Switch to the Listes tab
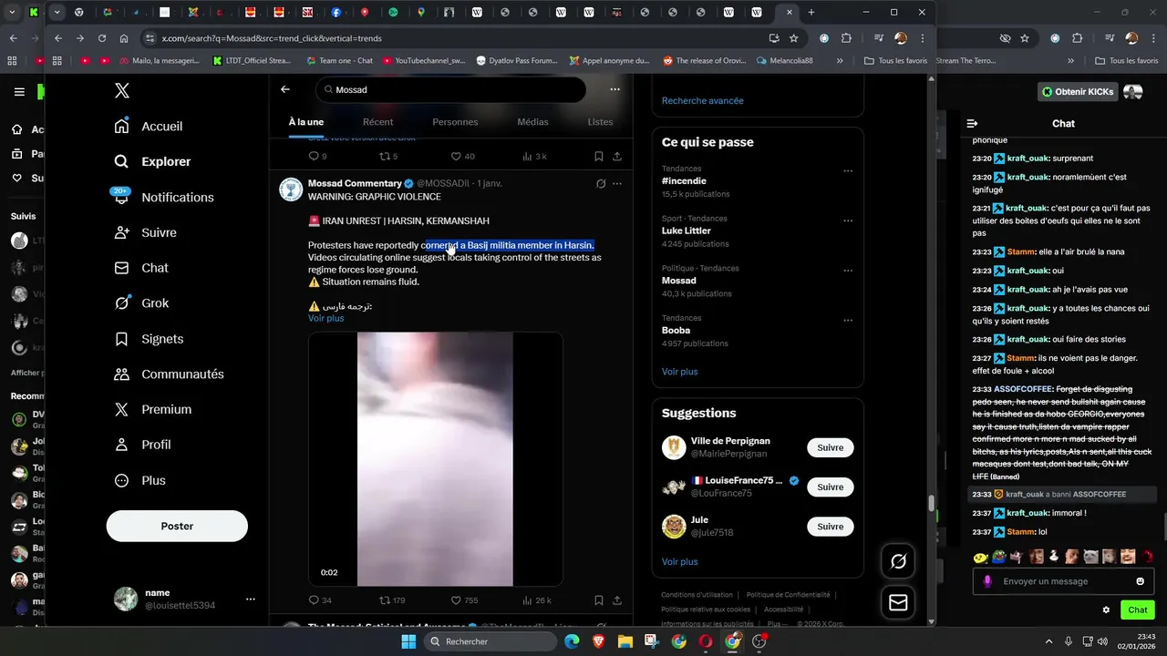Image resolution: width=1167 pixels, height=656 pixels. [600, 122]
